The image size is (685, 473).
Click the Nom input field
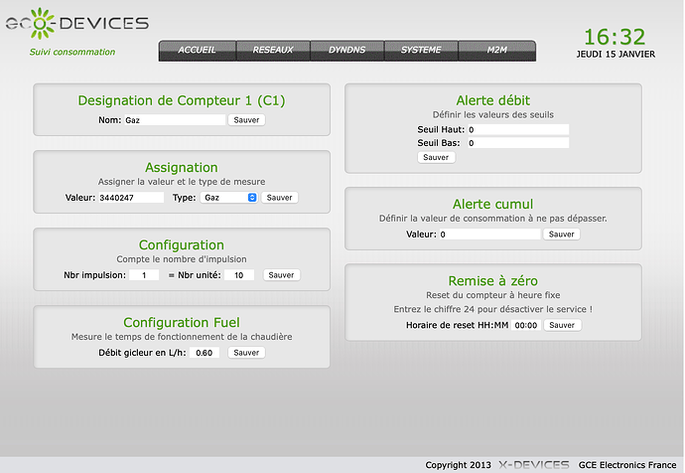(x=176, y=120)
